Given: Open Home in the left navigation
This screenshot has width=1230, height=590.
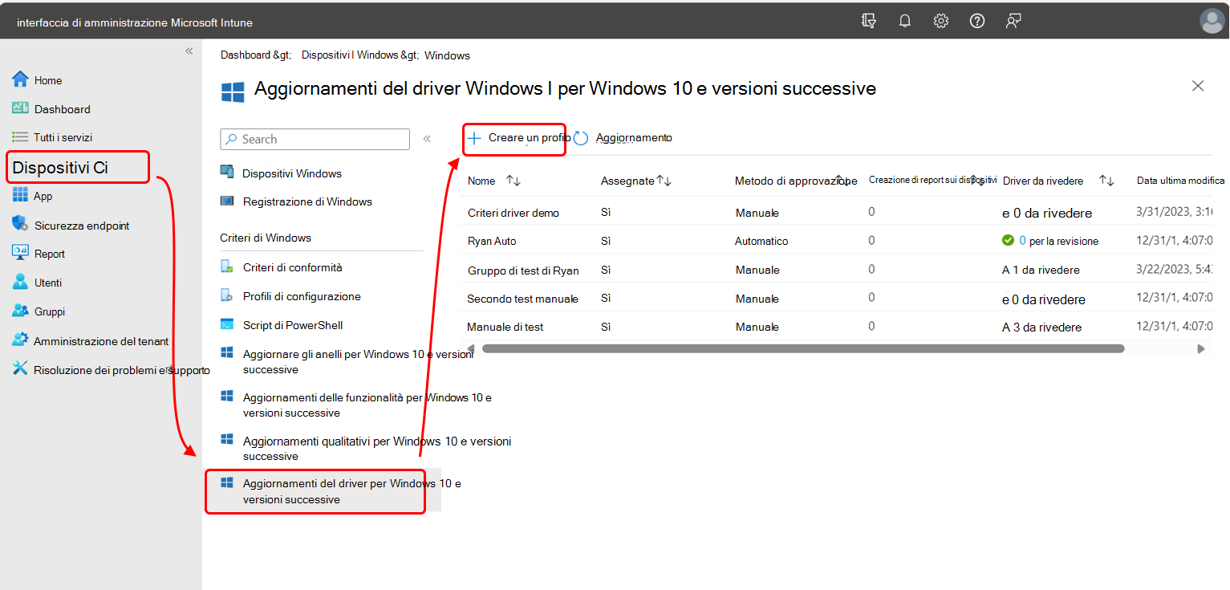Looking at the screenshot, I should point(48,80).
